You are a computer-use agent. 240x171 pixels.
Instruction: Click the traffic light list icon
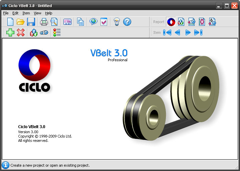click(57, 33)
